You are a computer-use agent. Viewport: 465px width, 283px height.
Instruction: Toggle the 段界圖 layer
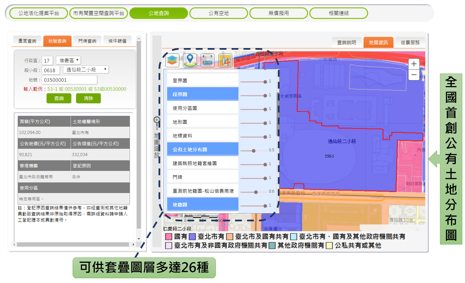tap(202, 94)
